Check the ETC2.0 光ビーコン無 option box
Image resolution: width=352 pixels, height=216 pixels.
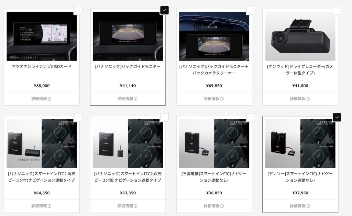[x=164, y=117]
